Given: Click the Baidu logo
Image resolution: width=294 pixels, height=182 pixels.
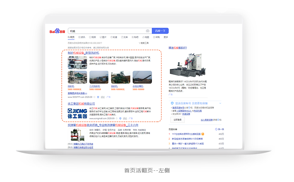Looking at the screenshot, I should [x=58, y=31].
